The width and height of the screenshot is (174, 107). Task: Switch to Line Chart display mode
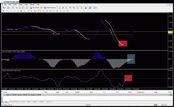coord(67,8)
